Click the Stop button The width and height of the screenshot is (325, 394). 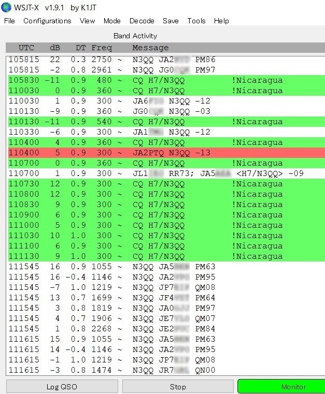point(178,386)
